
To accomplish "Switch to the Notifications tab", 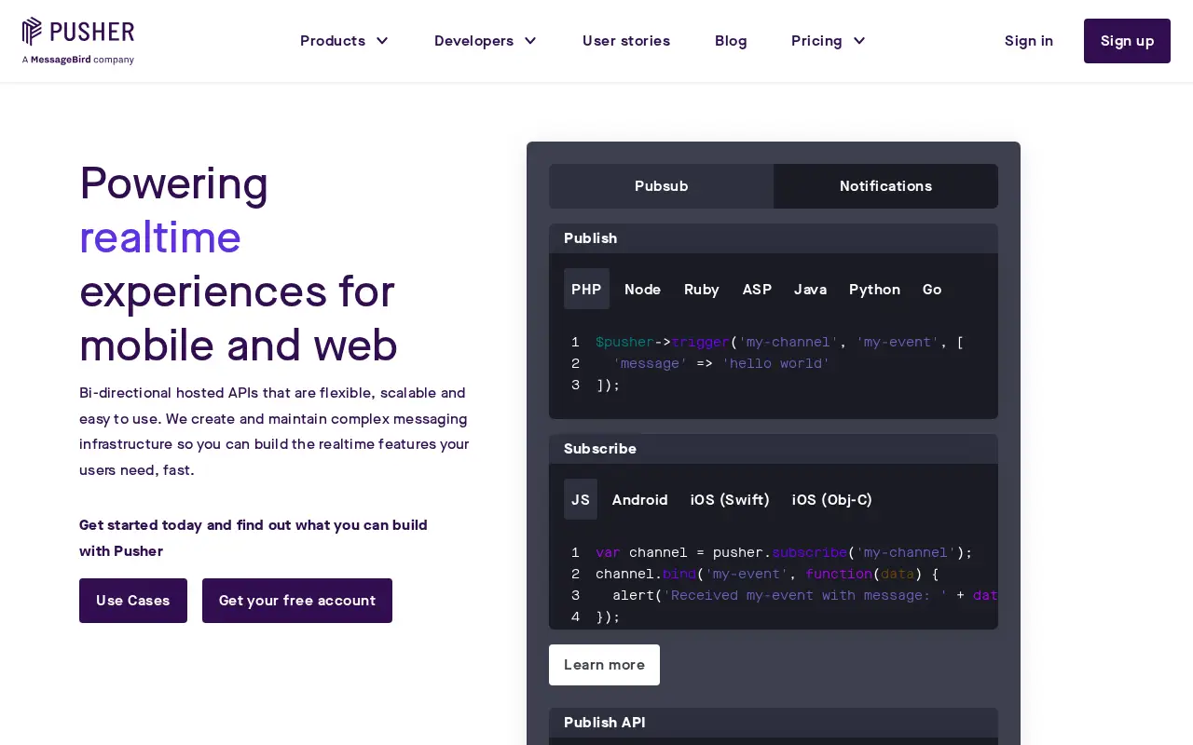I will coord(885,186).
